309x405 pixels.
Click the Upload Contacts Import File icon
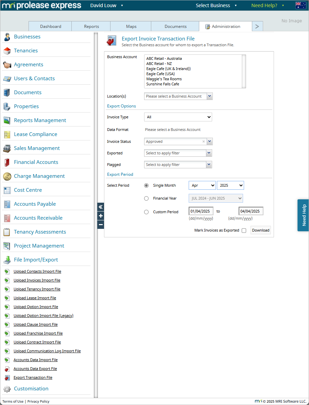[x=7, y=272]
